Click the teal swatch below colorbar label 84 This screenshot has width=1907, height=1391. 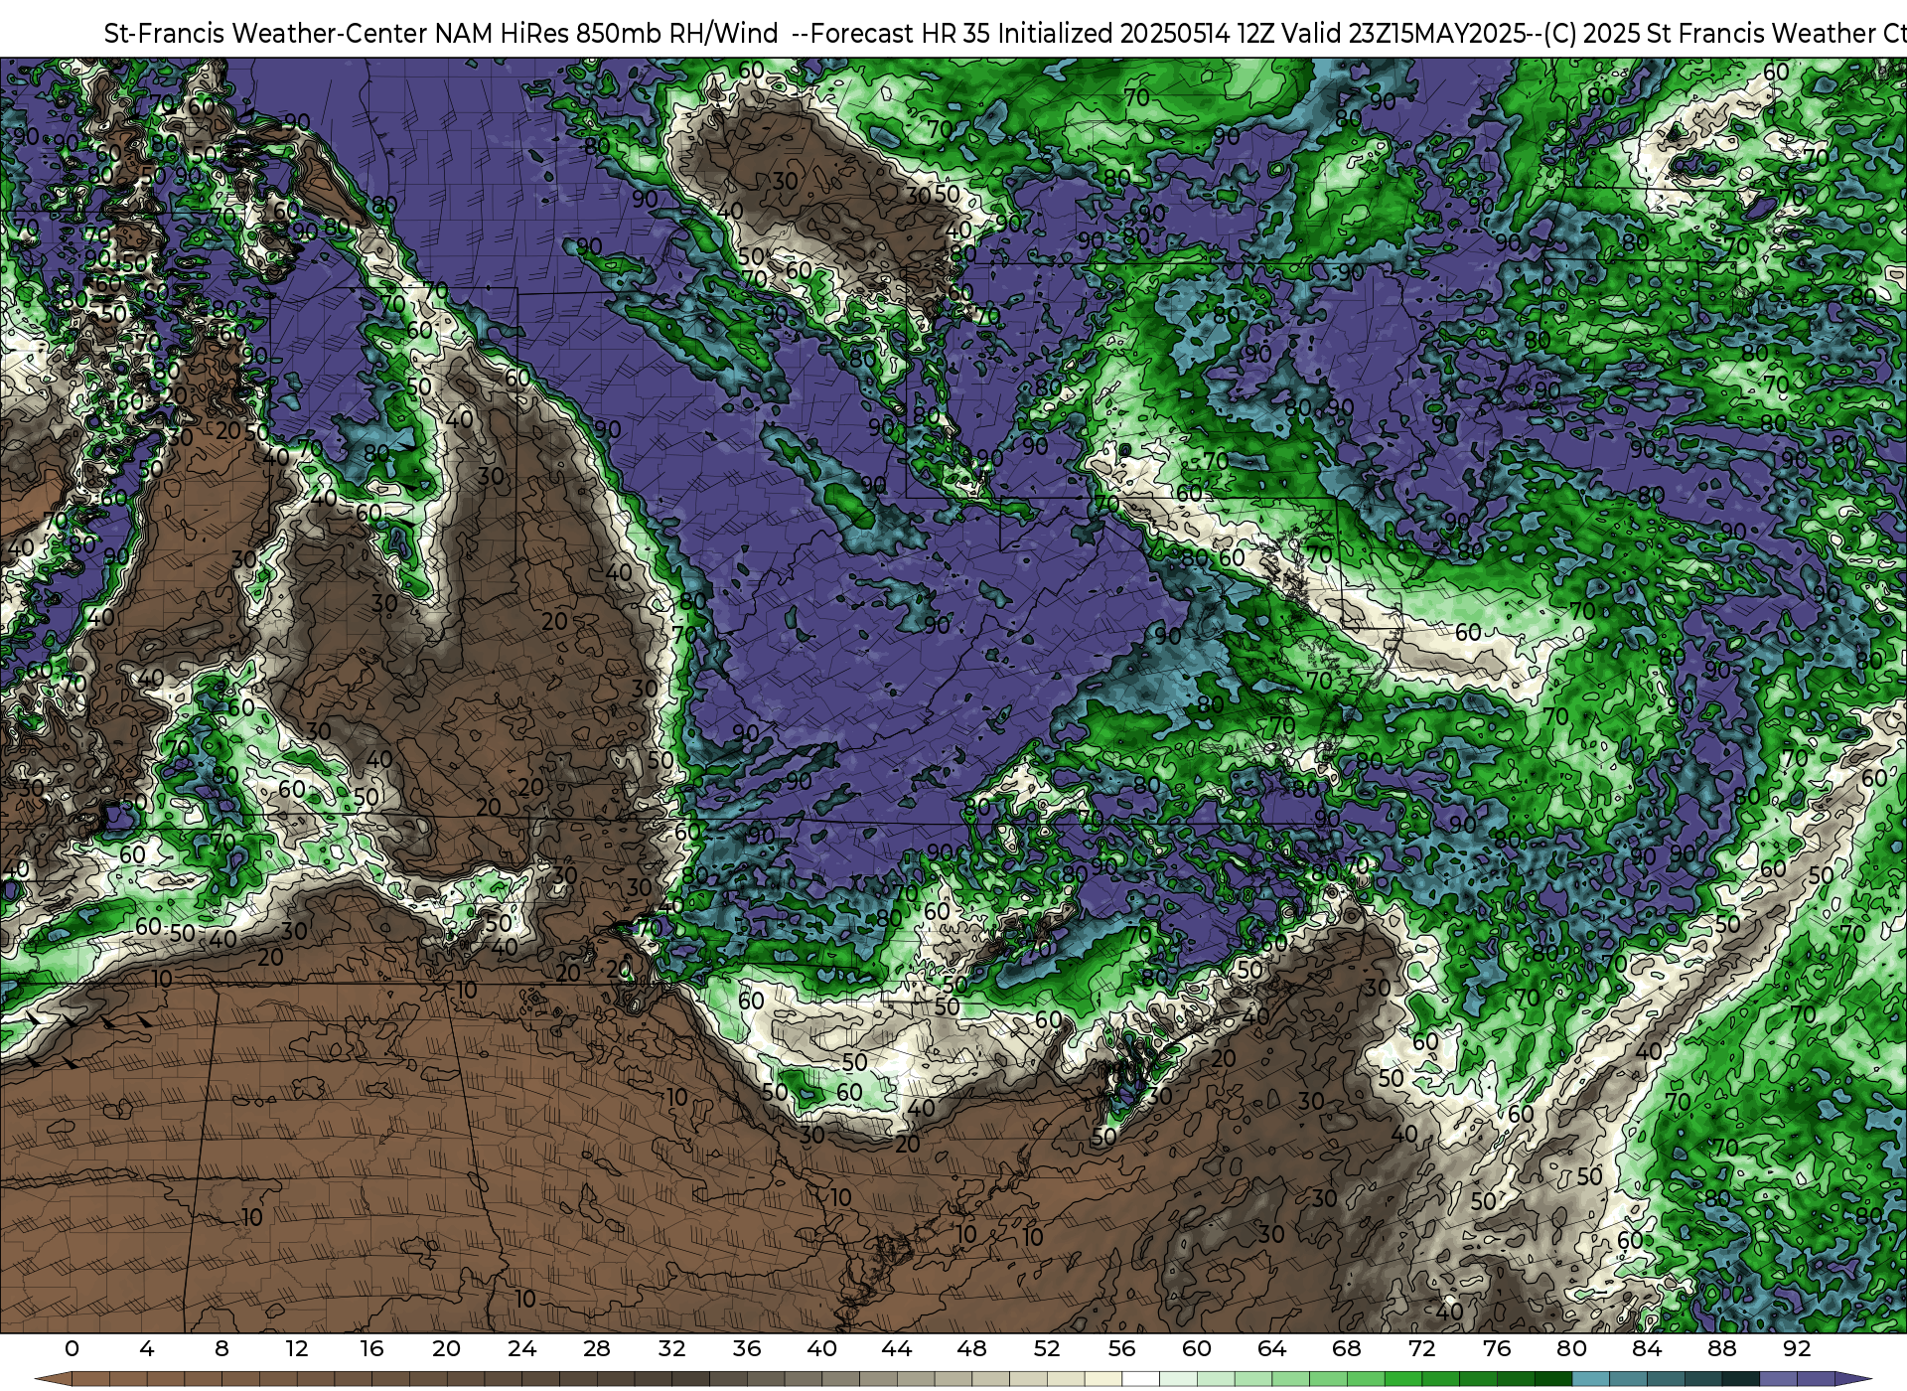[x=1665, y=1380]
